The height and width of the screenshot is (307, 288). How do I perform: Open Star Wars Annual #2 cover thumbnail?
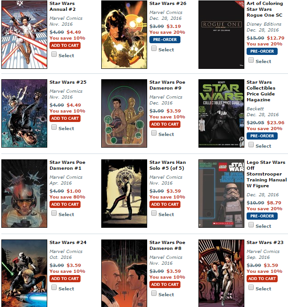(x=24, y=35)
